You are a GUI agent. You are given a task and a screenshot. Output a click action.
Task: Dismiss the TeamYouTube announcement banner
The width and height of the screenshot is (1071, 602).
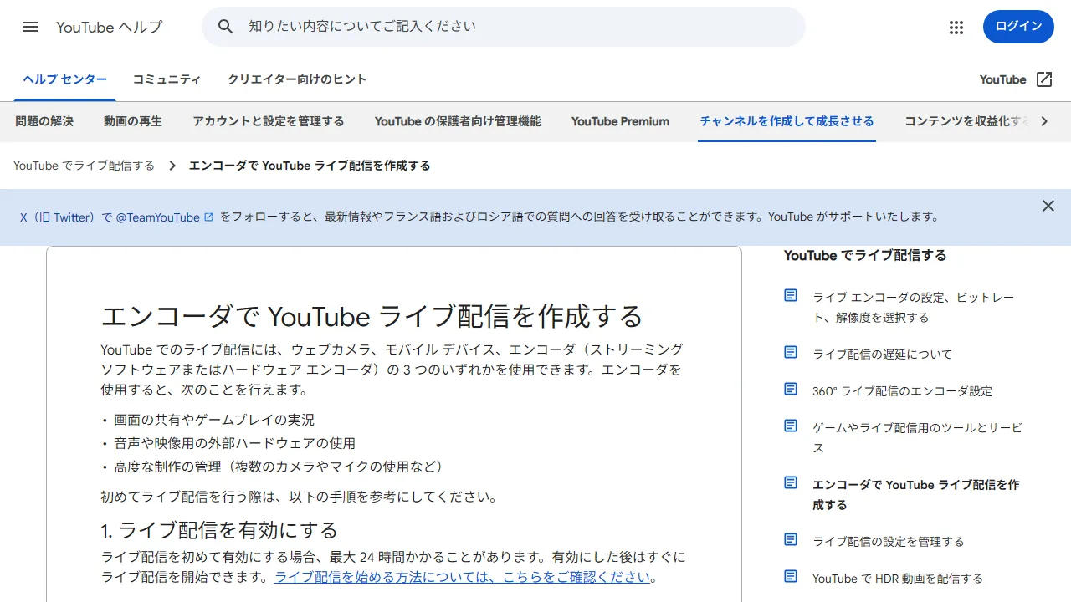click(x=1048, y=206)
